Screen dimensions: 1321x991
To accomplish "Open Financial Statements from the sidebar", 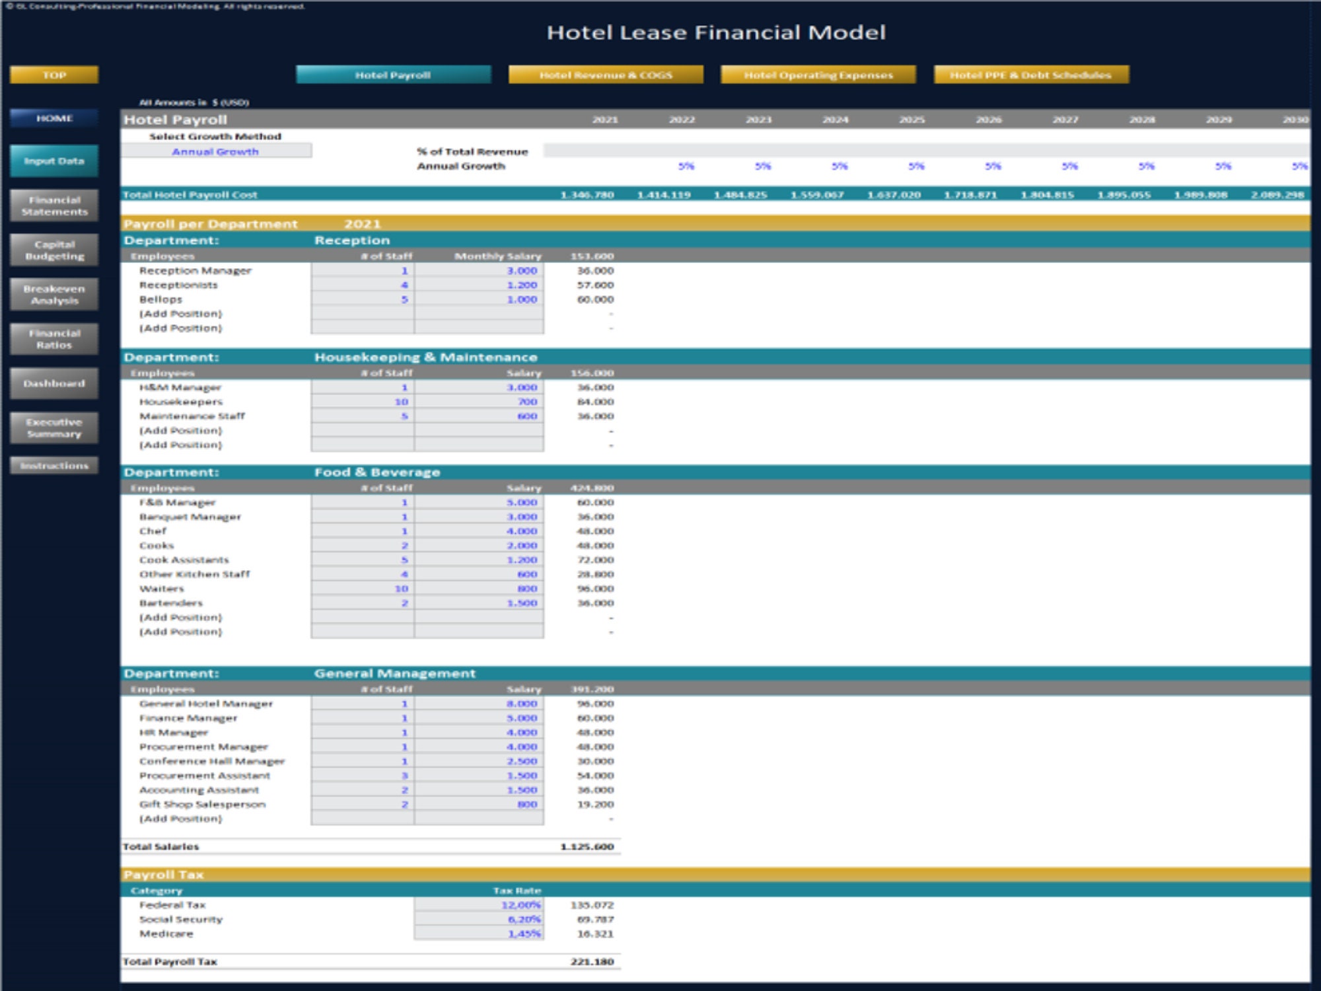I will [x=54, y=205].
